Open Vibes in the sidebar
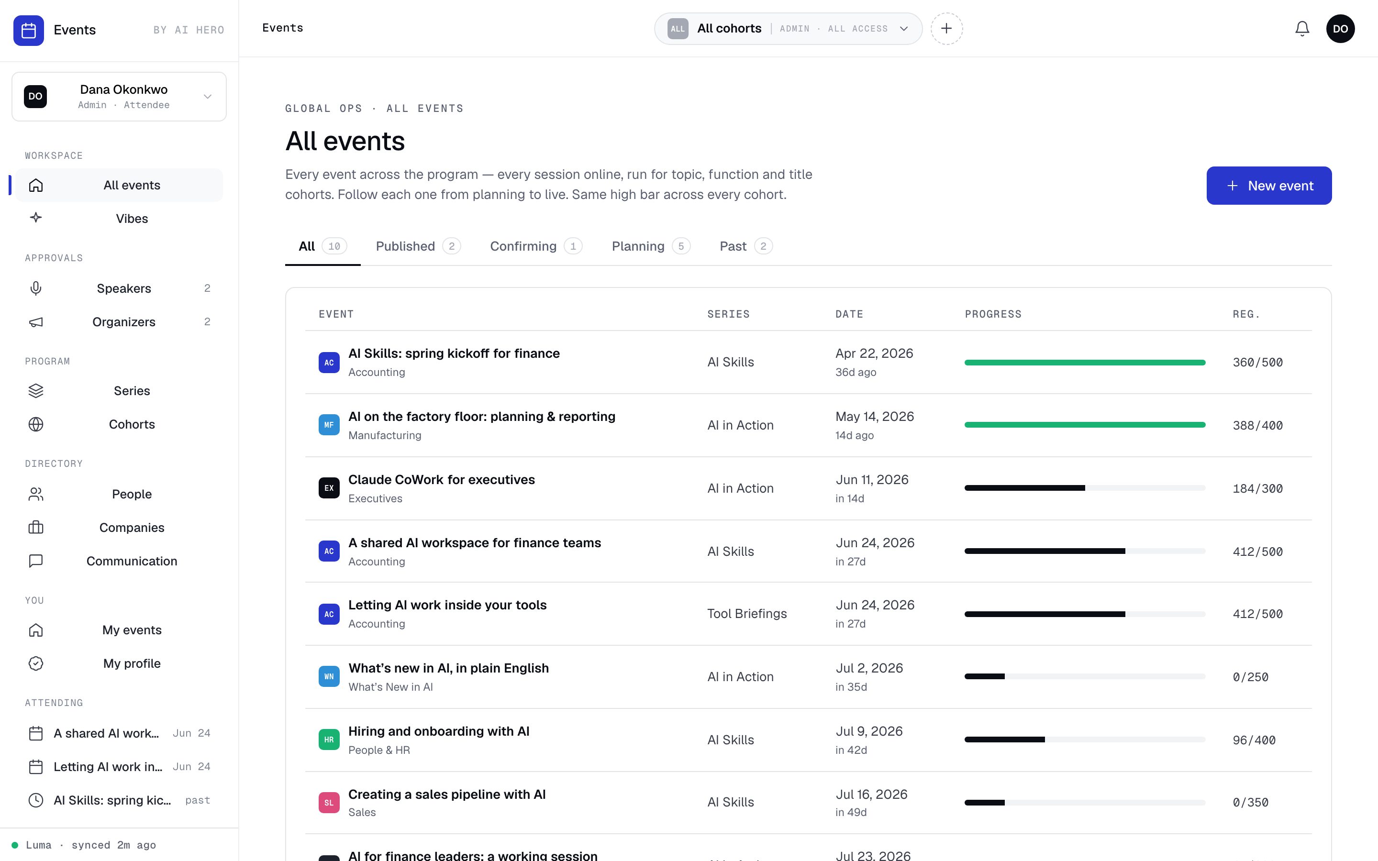This screenshot has width=1378, height=861. tap(119, 219)
